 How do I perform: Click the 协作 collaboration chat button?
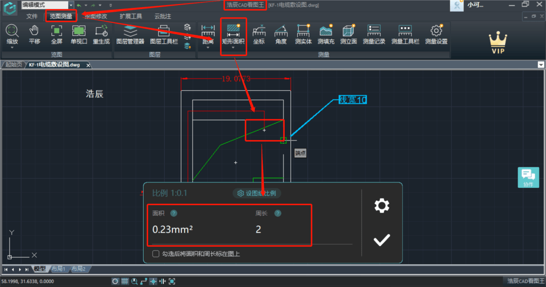point(528,177)
